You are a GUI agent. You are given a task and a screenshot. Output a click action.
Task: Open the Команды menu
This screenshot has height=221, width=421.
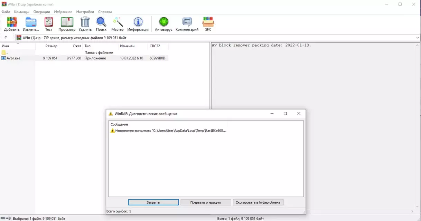[x=22, y=12]
